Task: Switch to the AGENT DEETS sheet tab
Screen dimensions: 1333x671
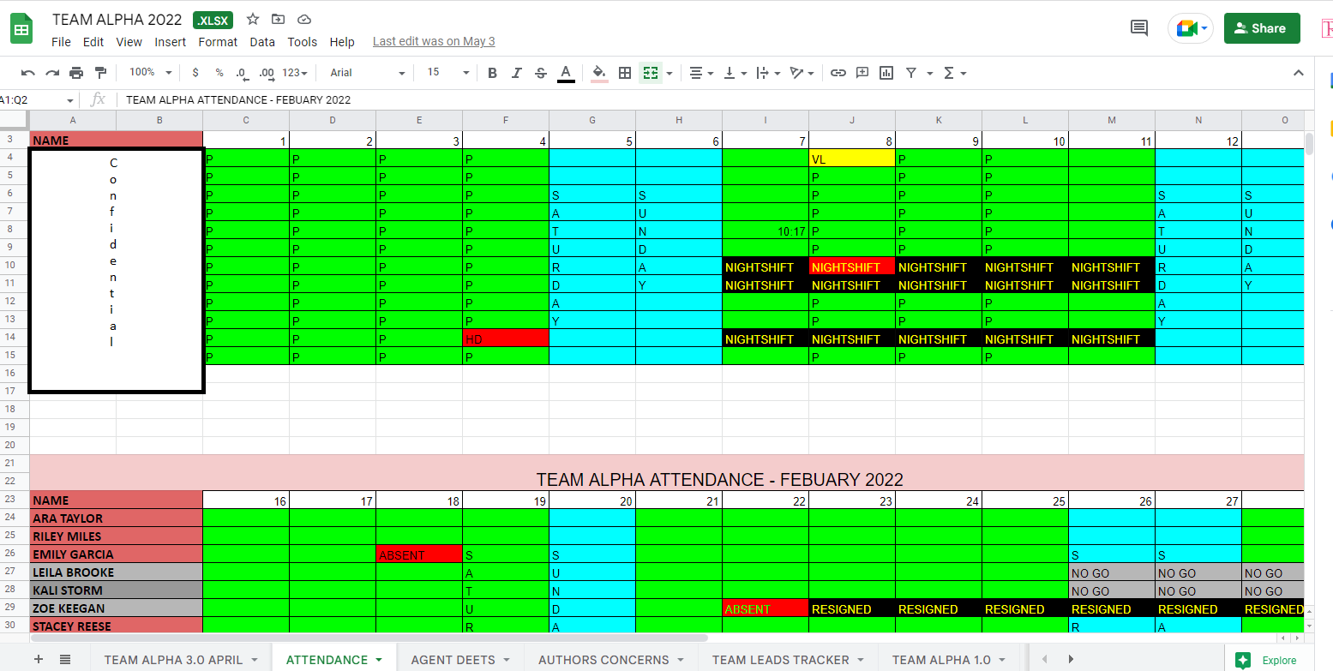Action: click(x=460, y=660)
